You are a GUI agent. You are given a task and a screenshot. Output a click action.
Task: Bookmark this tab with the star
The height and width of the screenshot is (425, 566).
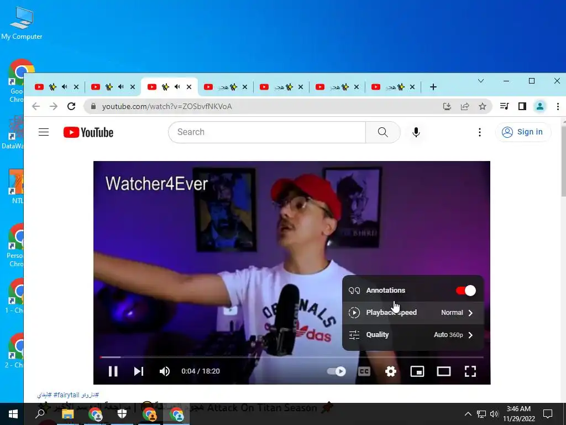tap(483, 106)
